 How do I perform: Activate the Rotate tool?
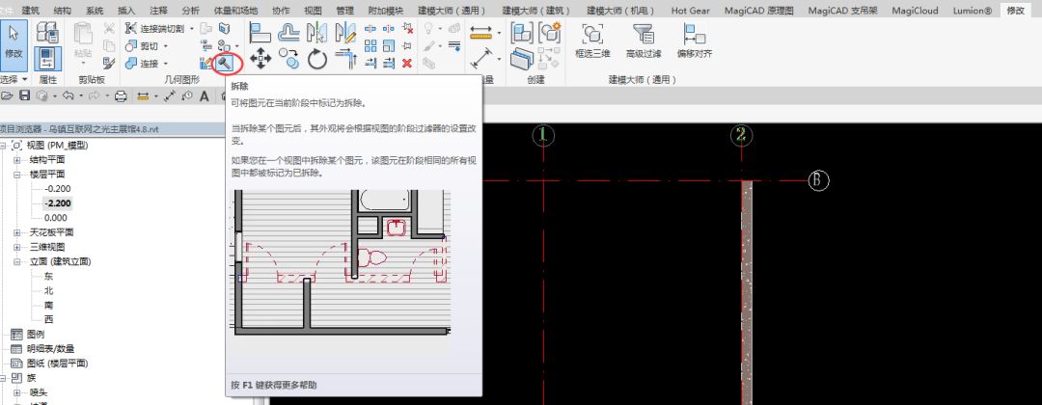[x=317, y=60]
